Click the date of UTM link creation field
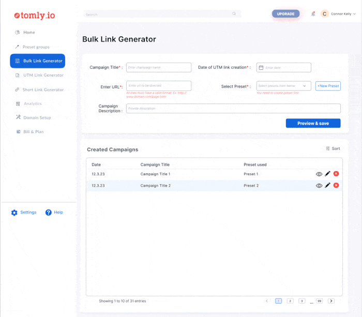 pyautogui.click(x=283, y=67)
